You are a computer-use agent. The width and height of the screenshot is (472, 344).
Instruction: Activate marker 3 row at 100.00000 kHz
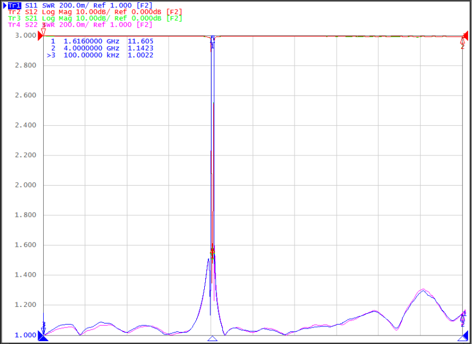tap(100, 55)
